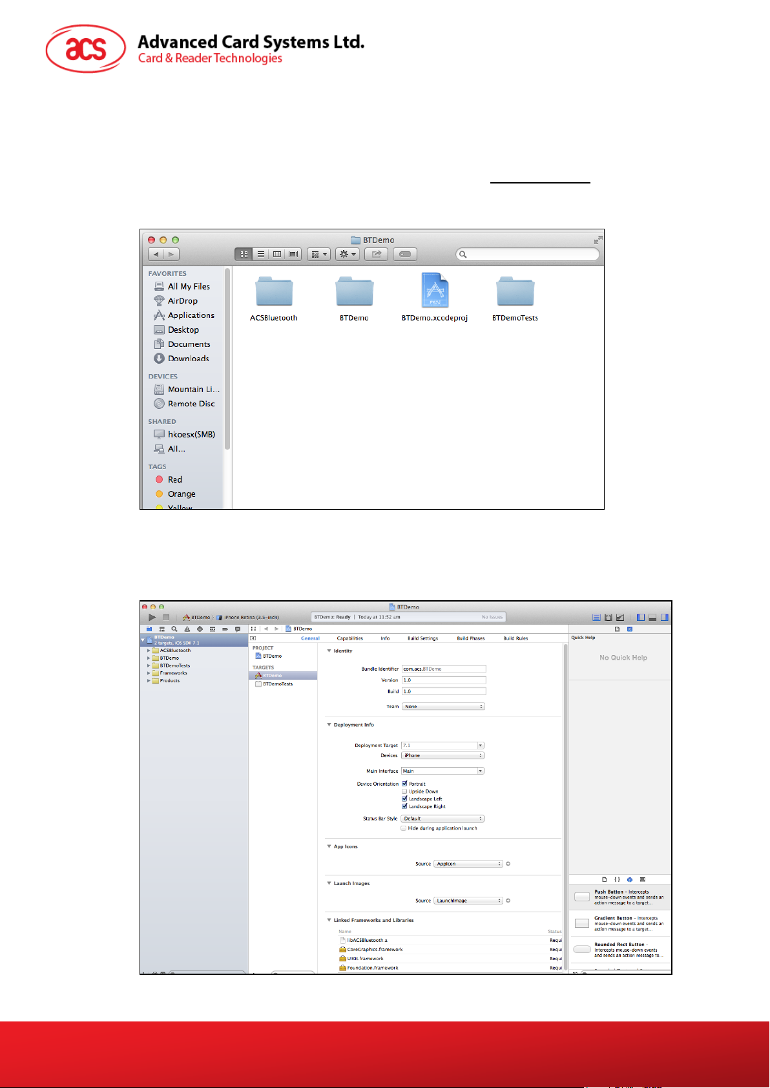The height and width of the screenshot is (1088, 770).
Task: Open the Finder Action gear menu
Action: click(x=348, y=255)
